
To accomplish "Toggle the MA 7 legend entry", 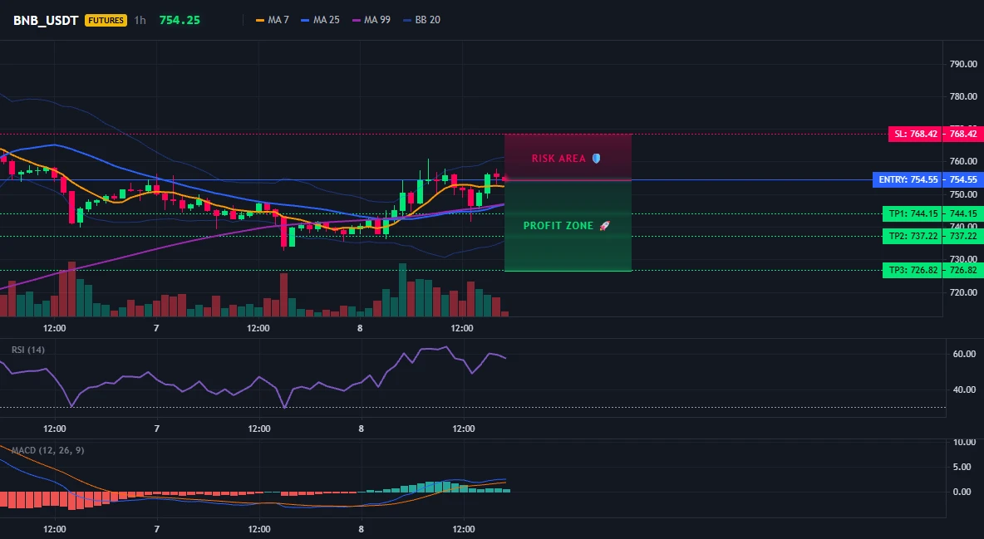I will click(273, 20).
